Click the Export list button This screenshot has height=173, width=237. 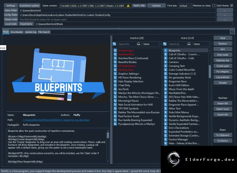pos(223,115)
